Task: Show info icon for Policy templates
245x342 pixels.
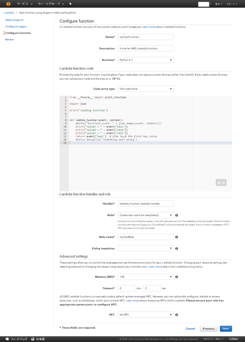Action: [176, 248]
